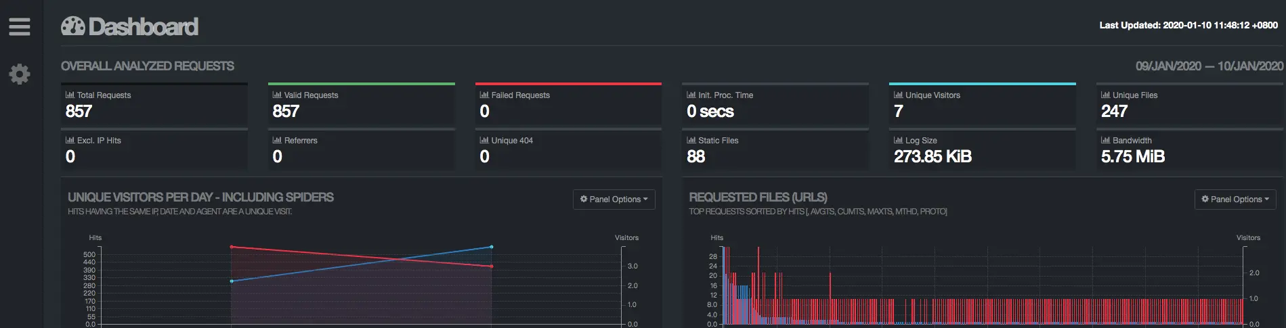Click chart icon beside Unique Visitors
The width and height of the screenshot is (1286, 328).
pos(899,95)
